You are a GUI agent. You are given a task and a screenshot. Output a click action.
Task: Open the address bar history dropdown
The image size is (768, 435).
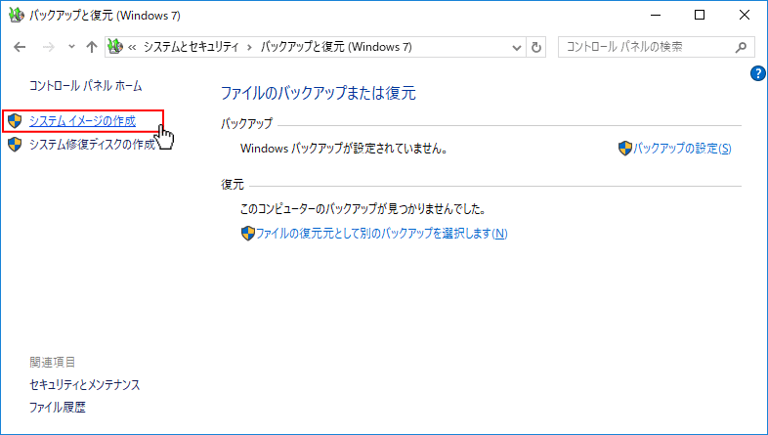[516, 48]
